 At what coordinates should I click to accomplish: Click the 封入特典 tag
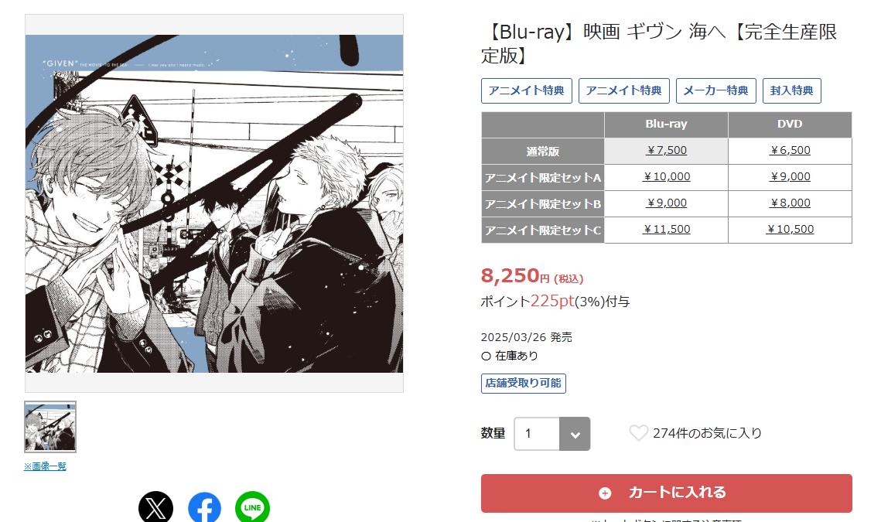click(792, 91)
